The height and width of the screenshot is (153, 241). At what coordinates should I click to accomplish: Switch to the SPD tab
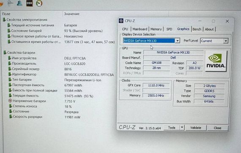pyautogui.click(x=169, y=29)
